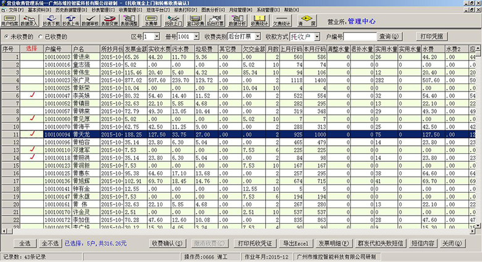Click account number 100100161
Image resolution: width=482 pixels, height=262 pixels.
coord(57,204)
